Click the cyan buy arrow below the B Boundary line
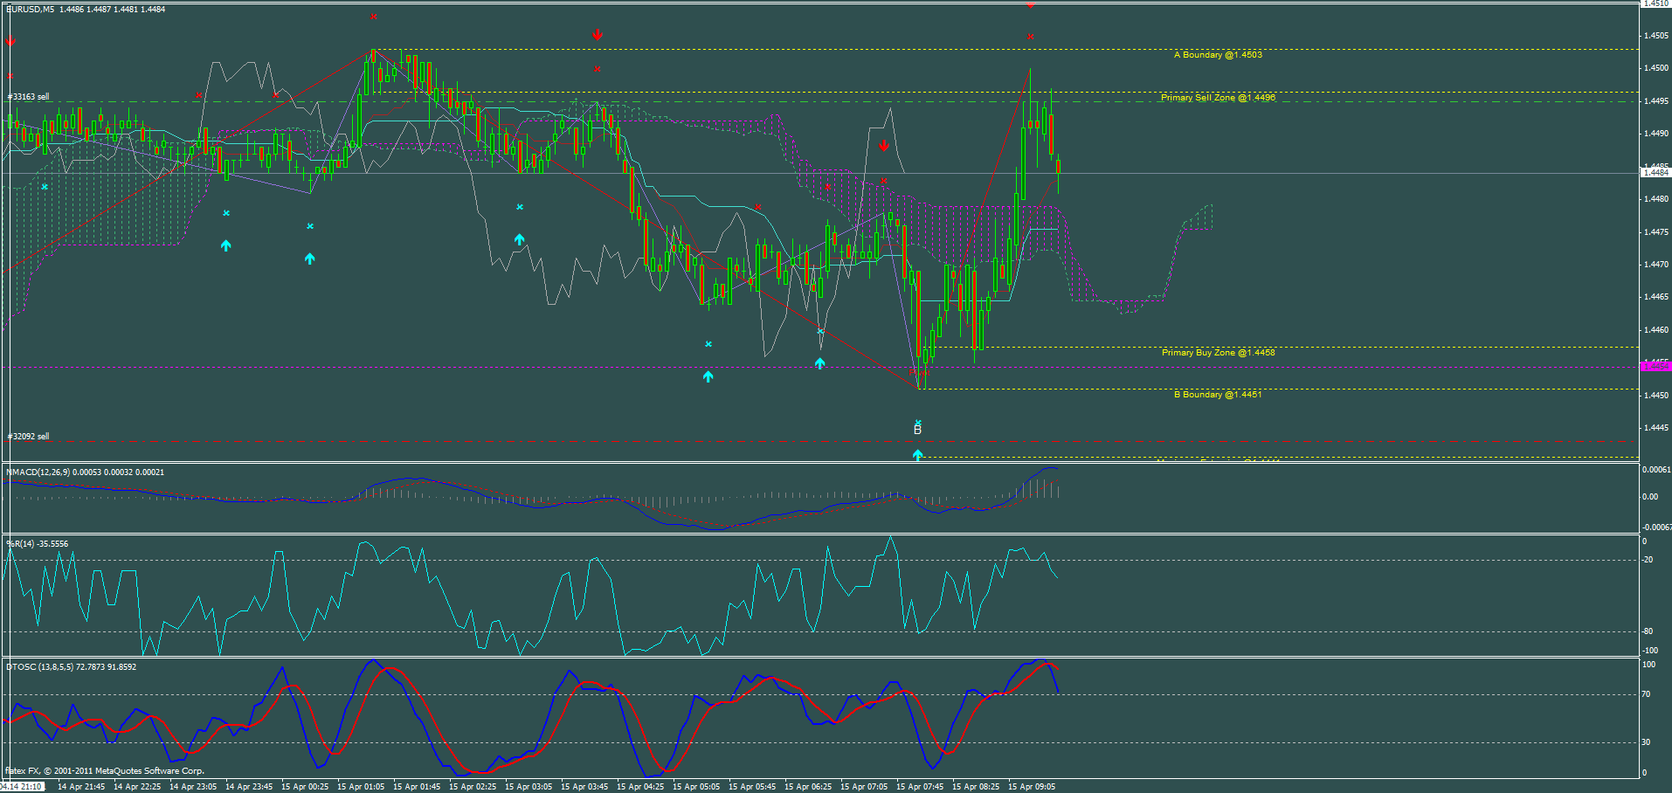This screenshot has height=793, width=1672. (x=917, y=453)
